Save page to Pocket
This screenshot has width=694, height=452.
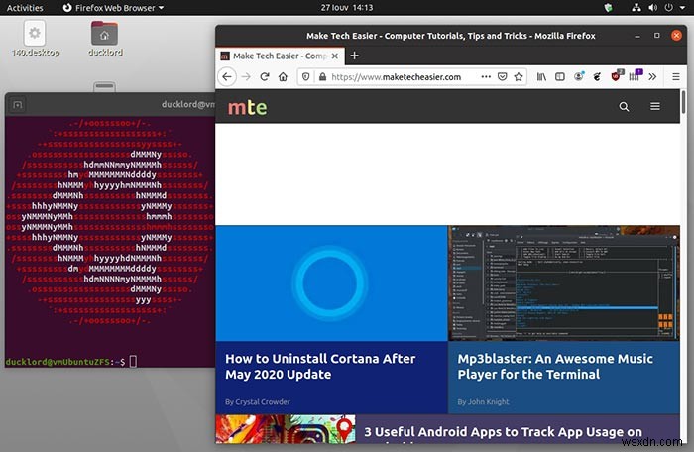(x=502, y=77)
